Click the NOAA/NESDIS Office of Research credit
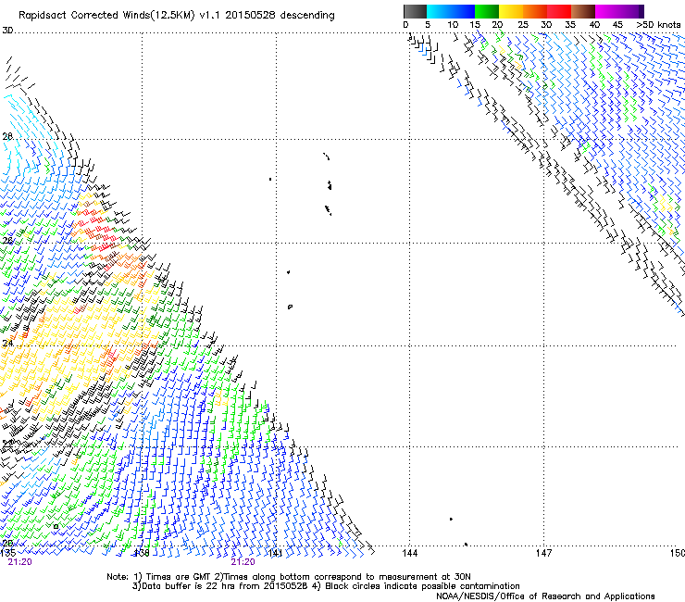Viewport: 685px width, 602px height. pyautogui.click(x=545, y=596)
